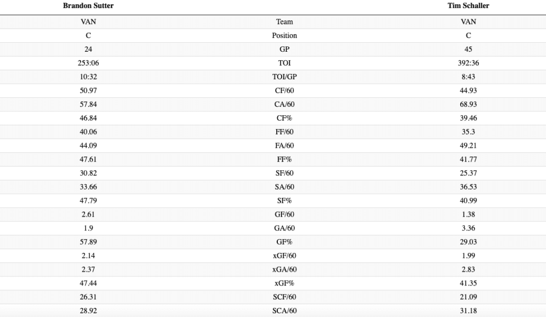Click Sutter's games played value 24
The image size is (546, 317).
pyautogui.click(x=88, y=49)
